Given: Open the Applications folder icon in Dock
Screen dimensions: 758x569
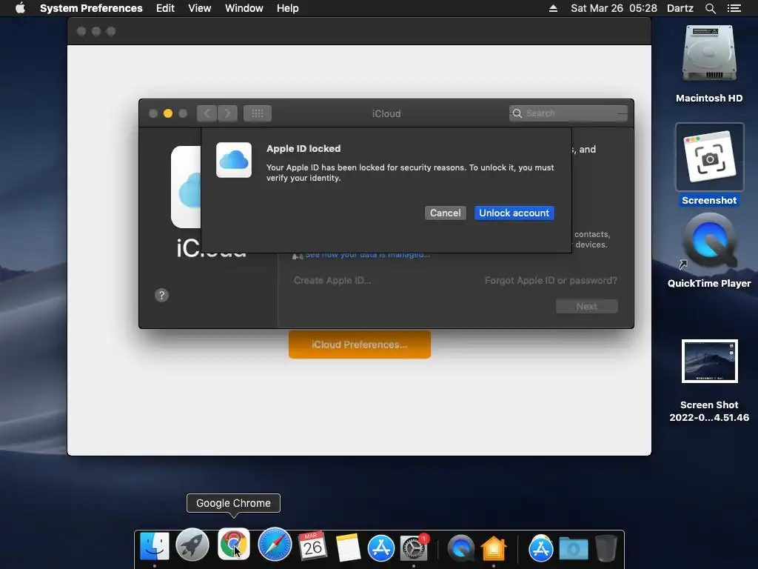Looking at the screenshot, I should click(540, 548).
